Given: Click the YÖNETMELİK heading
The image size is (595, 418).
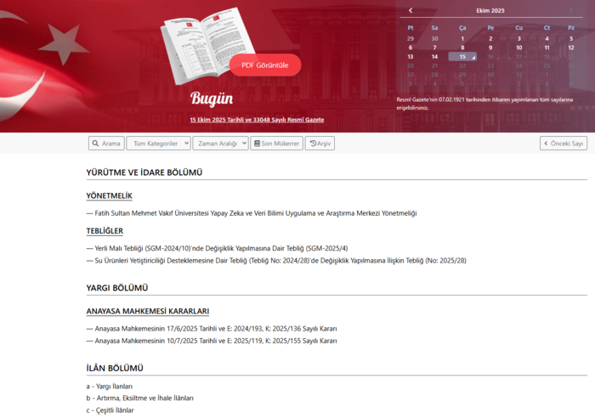Looking at the screenshot, I should tap(110, 195).
